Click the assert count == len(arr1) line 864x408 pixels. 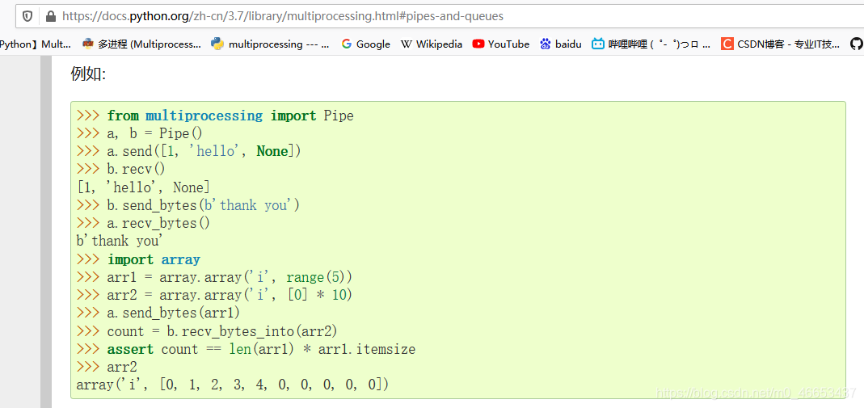246,349
